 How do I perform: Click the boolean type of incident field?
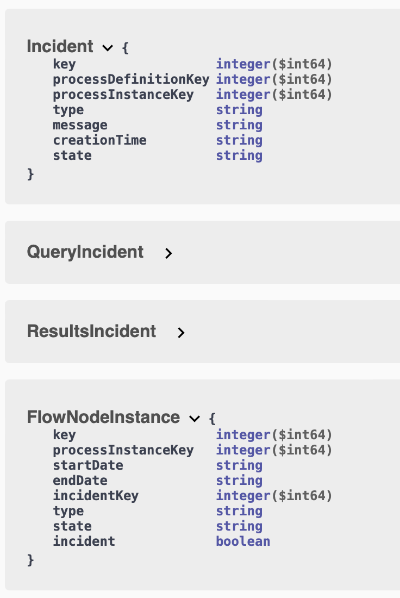243,541
